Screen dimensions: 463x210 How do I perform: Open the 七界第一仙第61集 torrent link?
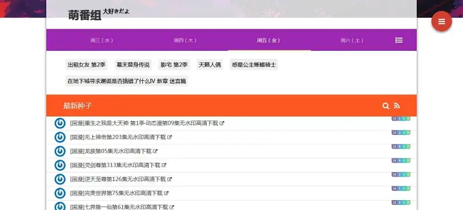119,207
